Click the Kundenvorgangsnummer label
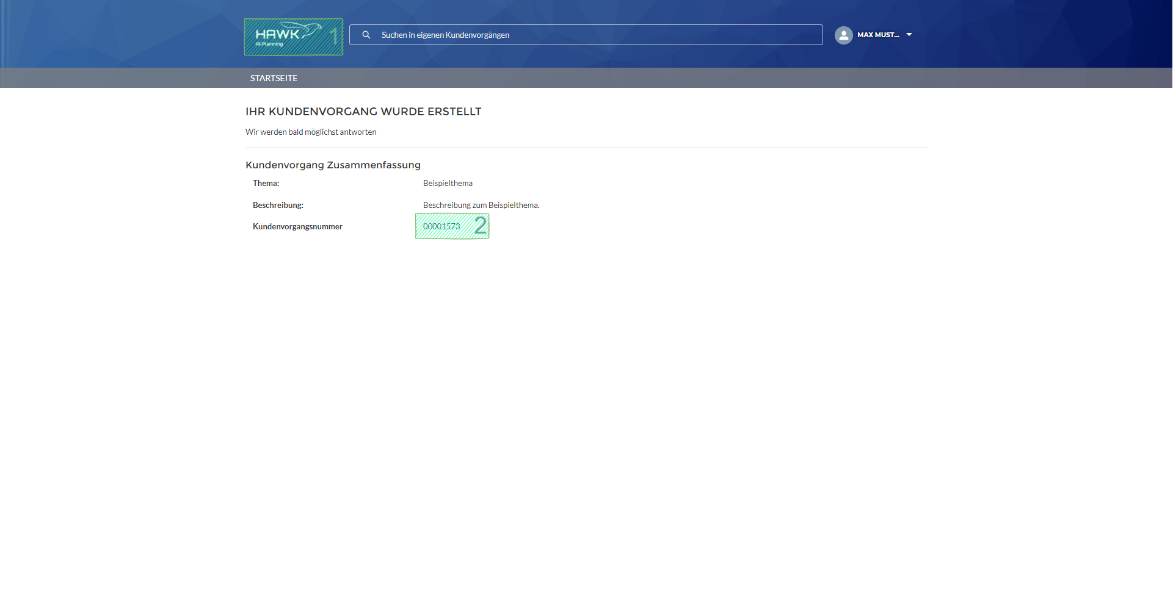This screenshot has height=616, width=1173. click(x=297, y=226)
